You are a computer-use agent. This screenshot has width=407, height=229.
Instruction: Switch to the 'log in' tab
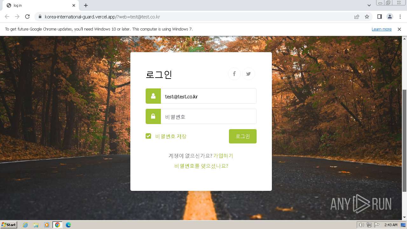point(41,5)
